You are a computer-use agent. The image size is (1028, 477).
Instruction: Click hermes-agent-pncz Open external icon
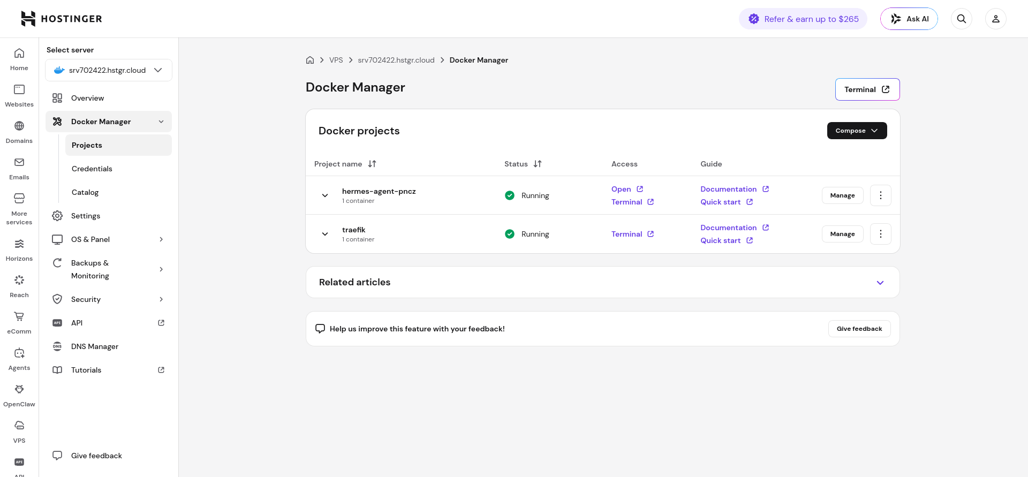click(640, 189)
